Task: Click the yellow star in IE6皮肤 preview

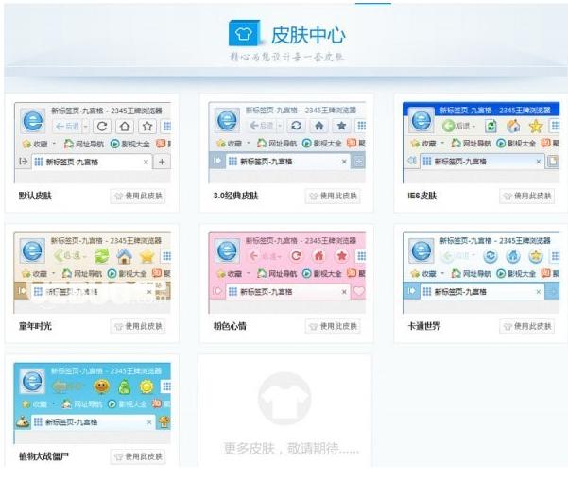Action: pyautogui.click(x=536, y=126)
